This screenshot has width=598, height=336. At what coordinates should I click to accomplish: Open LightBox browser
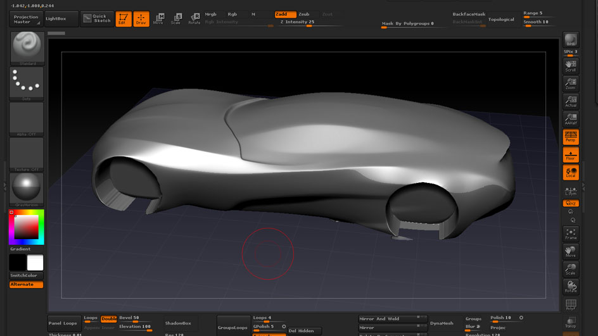tap(61, 19)
